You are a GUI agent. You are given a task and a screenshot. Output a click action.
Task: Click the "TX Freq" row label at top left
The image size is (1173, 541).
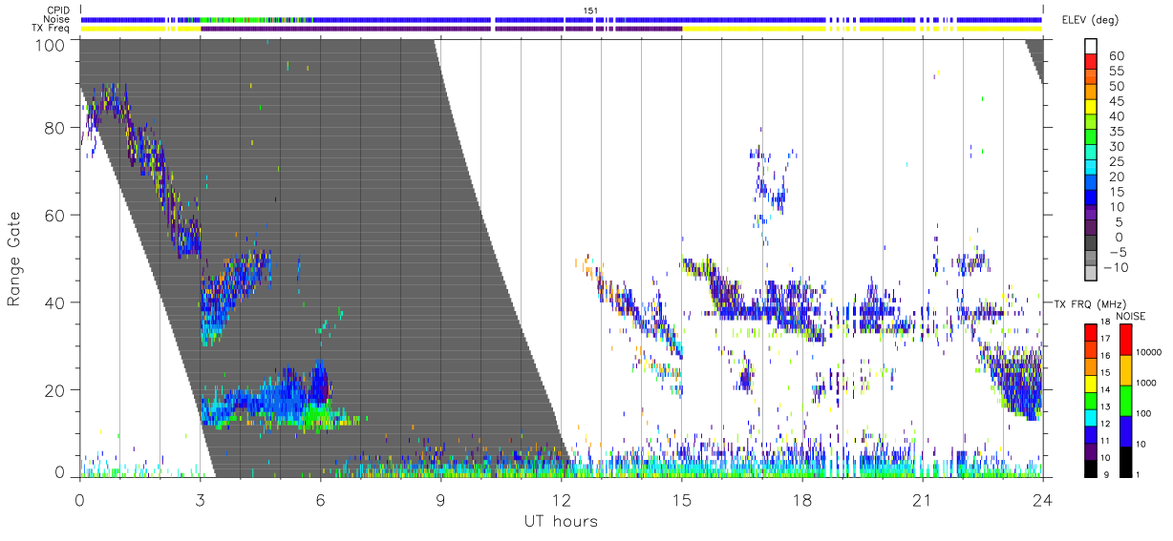click(51, 29)
